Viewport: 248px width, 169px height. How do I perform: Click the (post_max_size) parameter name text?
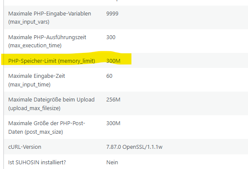(44, 132)
